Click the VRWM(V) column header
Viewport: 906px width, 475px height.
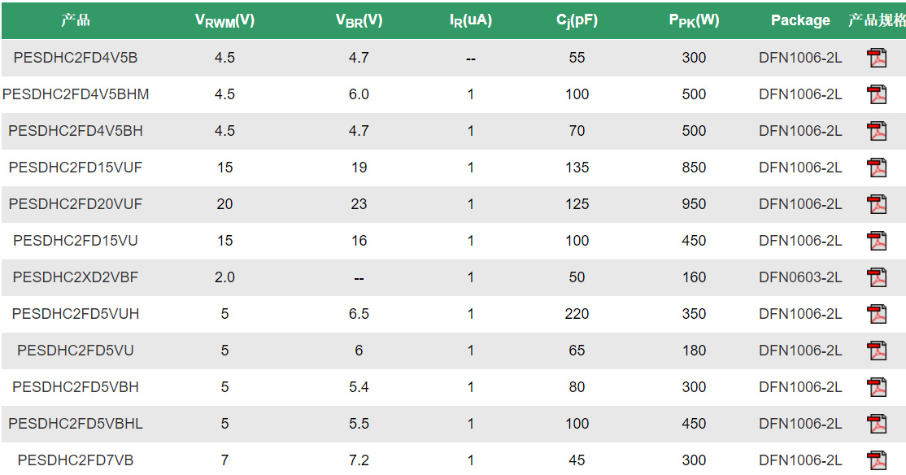[224, 21]
